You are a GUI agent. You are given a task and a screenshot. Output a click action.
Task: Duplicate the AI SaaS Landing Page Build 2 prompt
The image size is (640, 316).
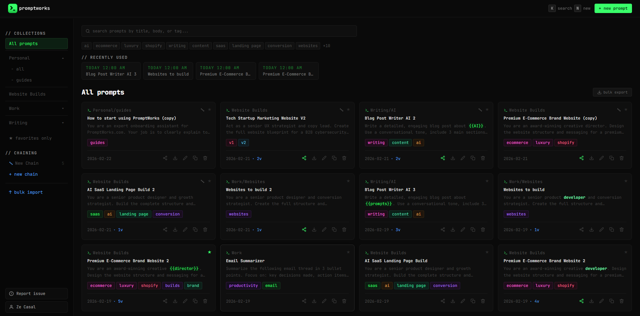coord(195,229)
